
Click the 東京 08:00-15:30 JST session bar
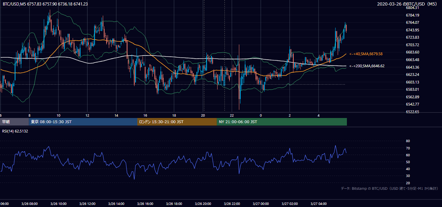83,122
